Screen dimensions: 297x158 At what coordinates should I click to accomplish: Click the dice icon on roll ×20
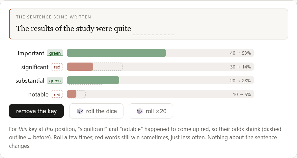(140, 111)
